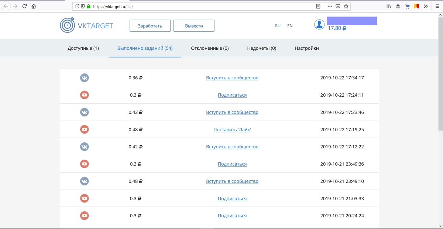443x229 pixels.
Task: Click the 0.3 ₽ amount at 21:03:33
Action: coord(135,198)
